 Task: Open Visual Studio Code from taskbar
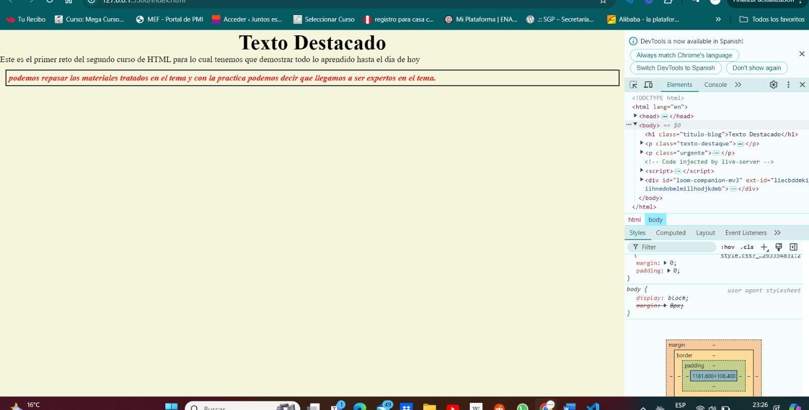593,407
